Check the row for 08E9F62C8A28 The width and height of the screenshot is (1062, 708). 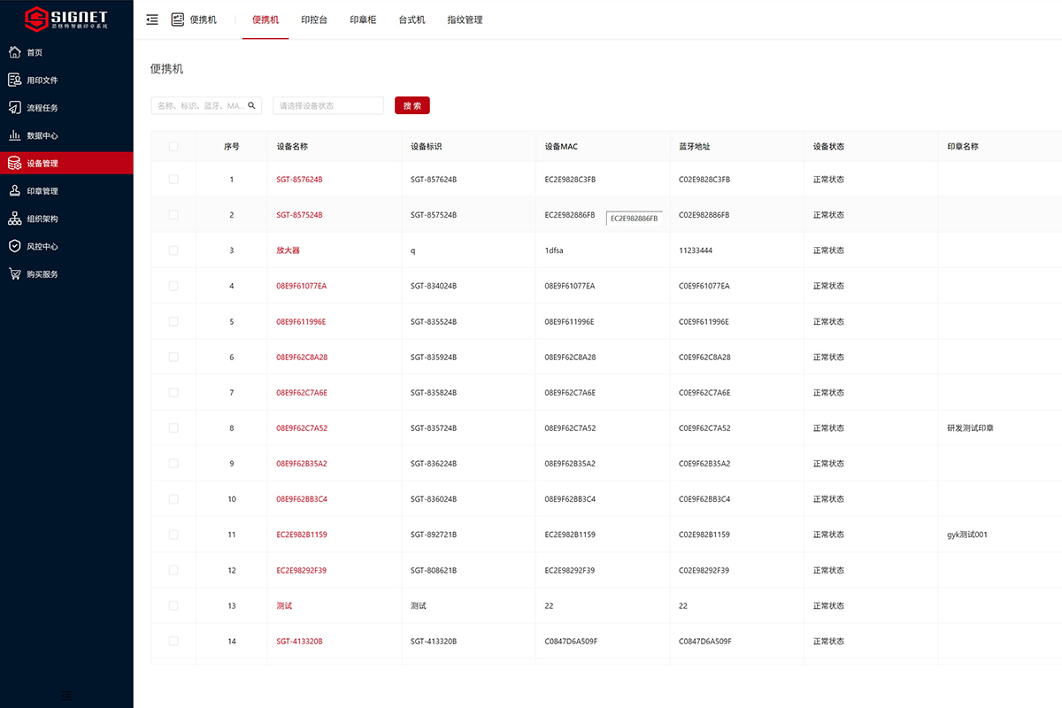(173, 357)
